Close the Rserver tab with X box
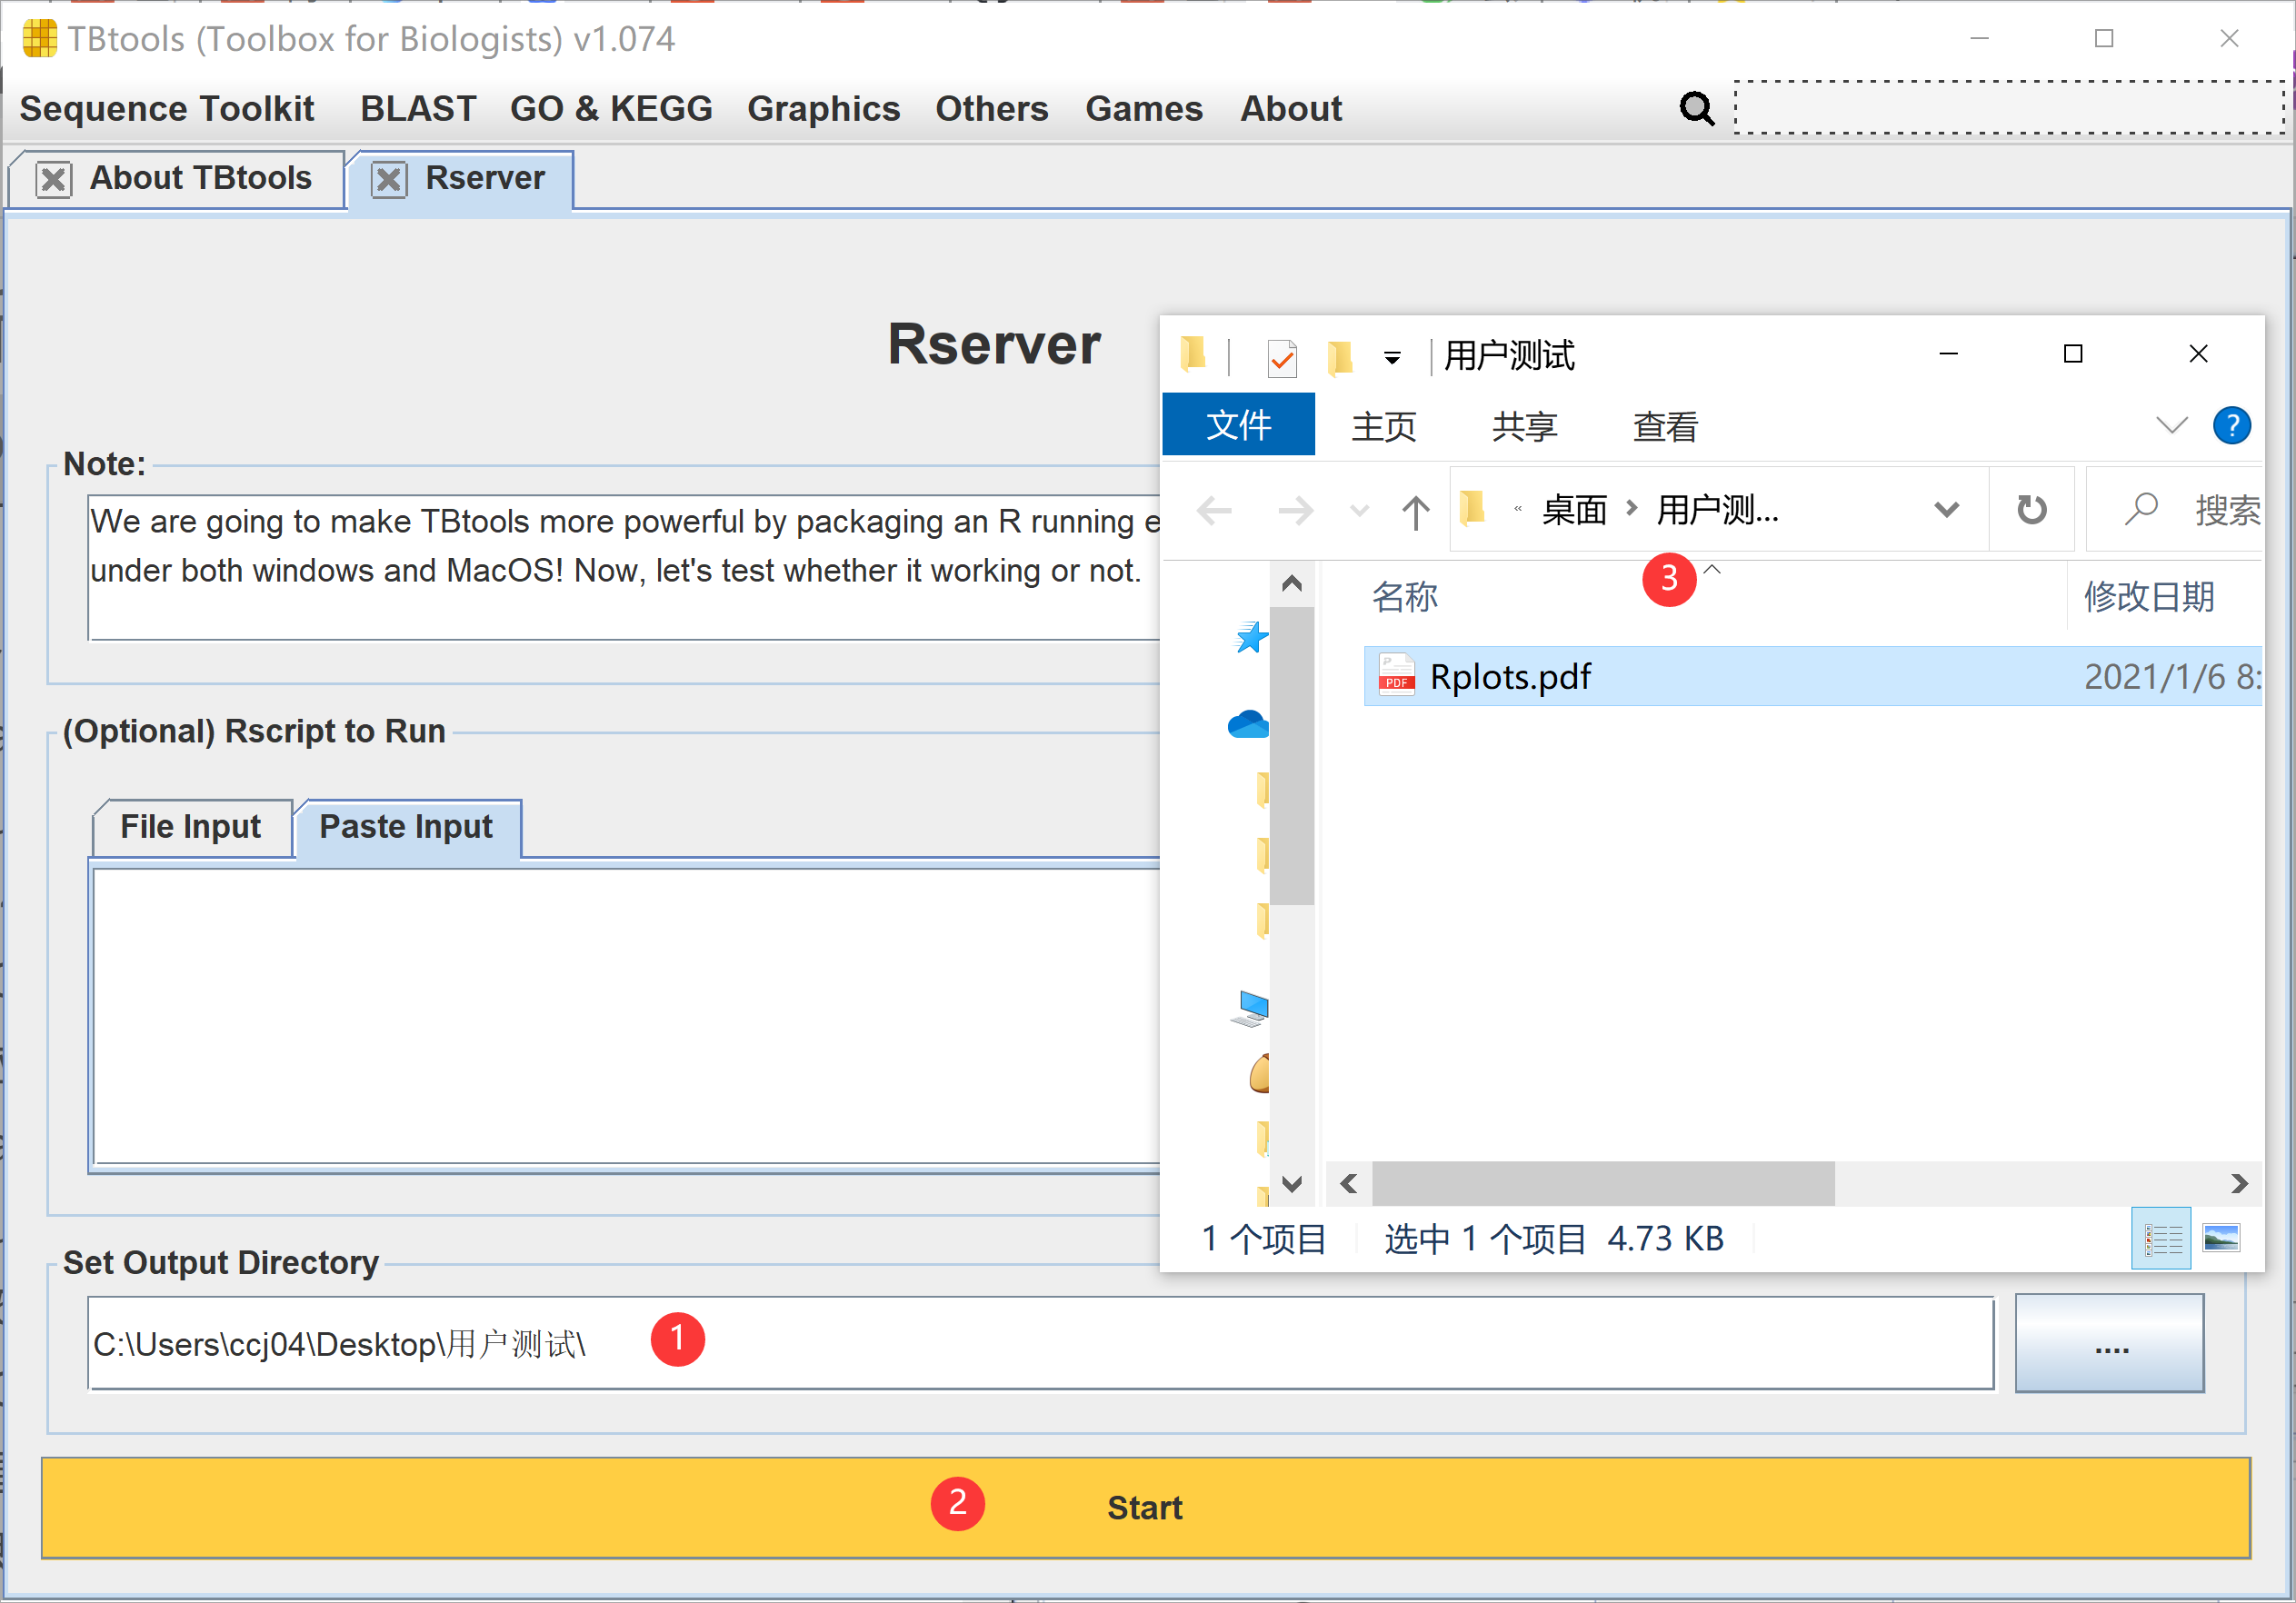Screen dimensions: 2296x1603 pos(389,180)
